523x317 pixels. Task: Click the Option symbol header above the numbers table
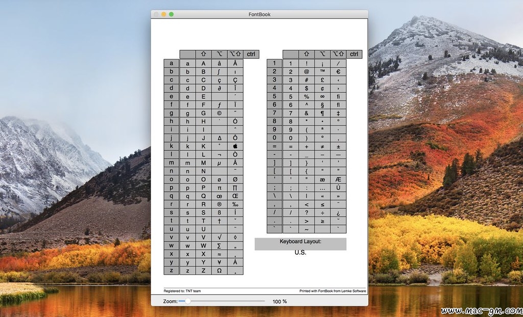(323, 54)
